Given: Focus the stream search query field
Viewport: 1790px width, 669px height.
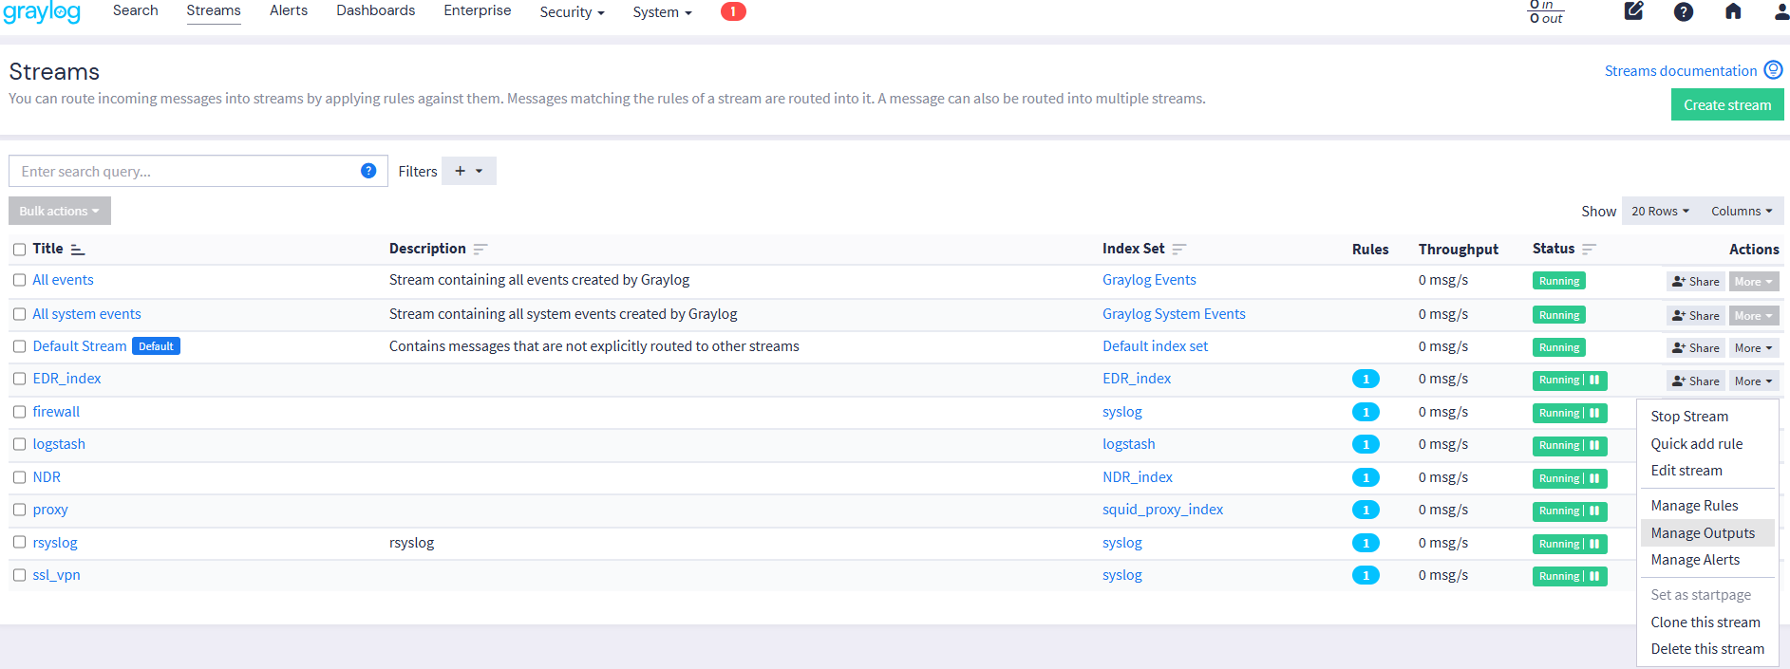Looking at the screenshot, I should [x=185, y=172].
